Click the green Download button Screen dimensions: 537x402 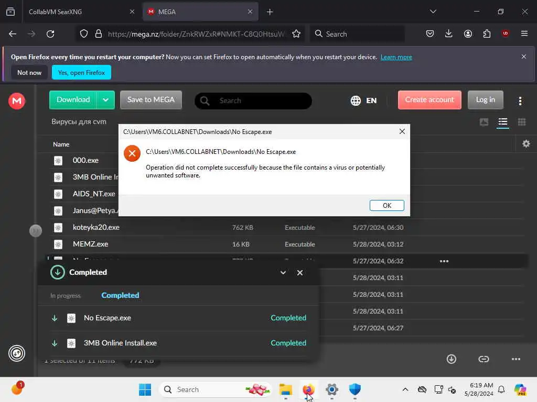pos(73,100)
